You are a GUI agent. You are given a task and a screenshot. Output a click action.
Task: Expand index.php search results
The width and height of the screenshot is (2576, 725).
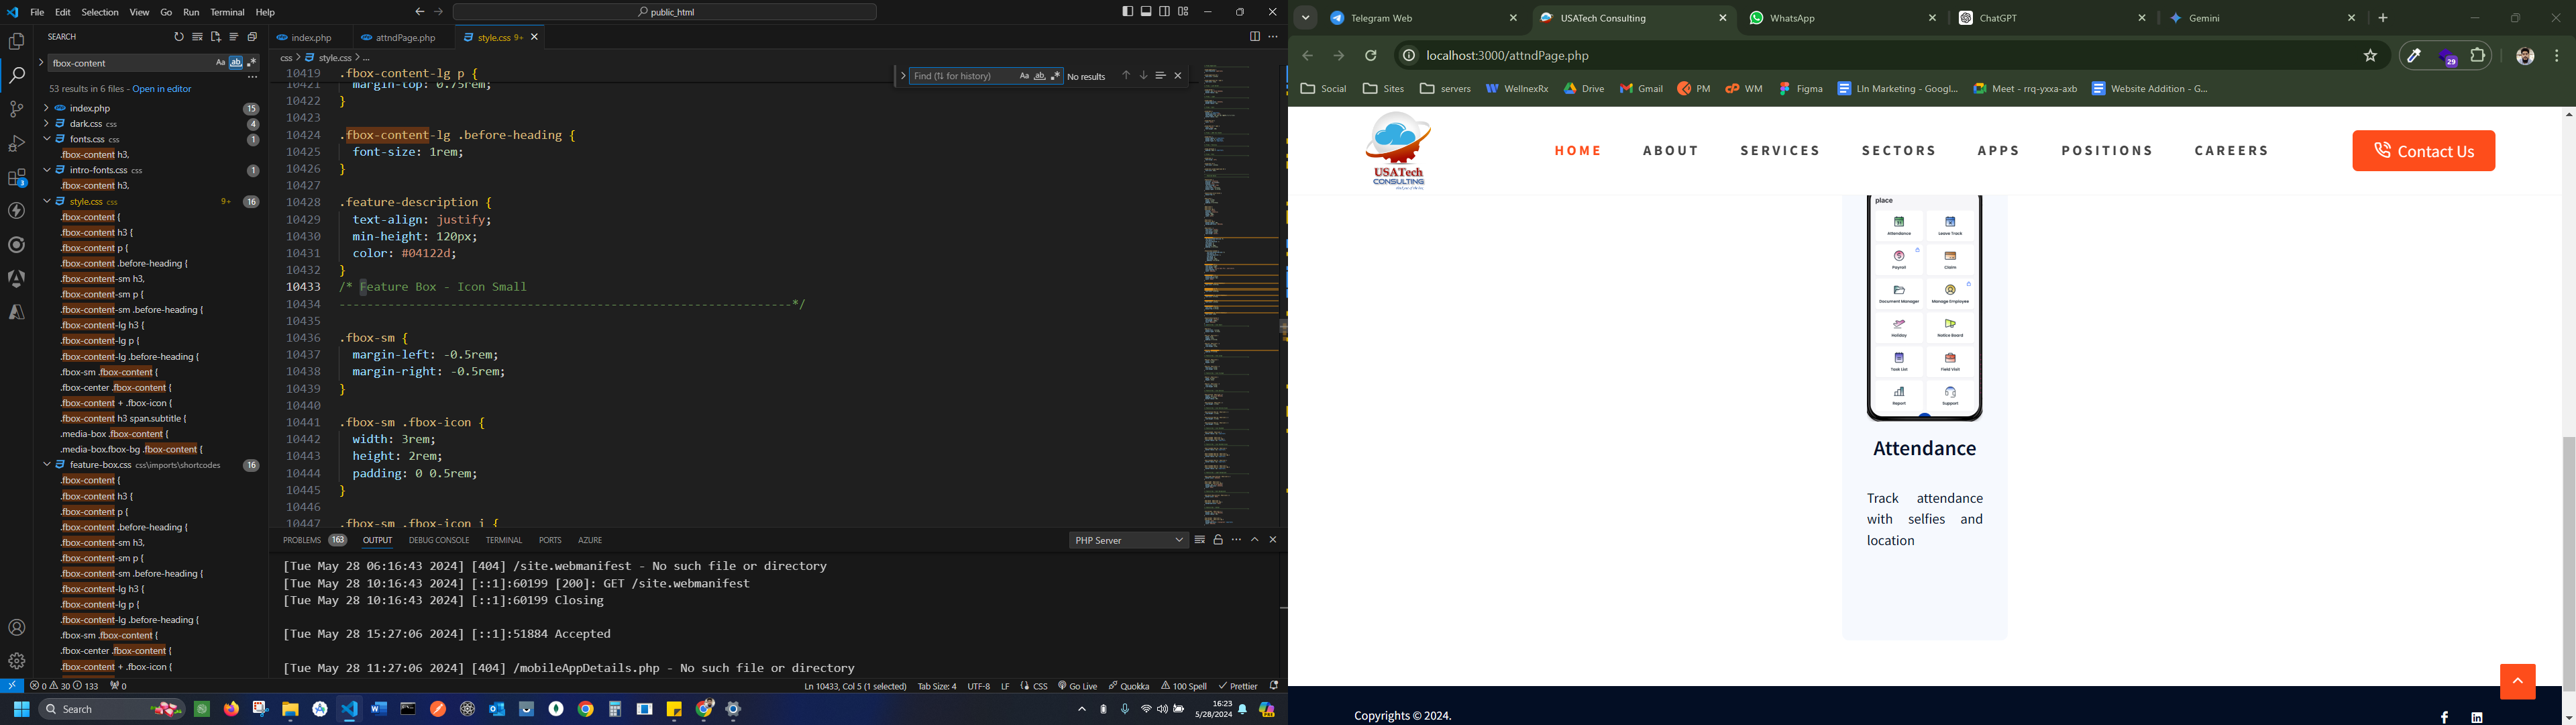pyautogui.click(x=46, y=108)
